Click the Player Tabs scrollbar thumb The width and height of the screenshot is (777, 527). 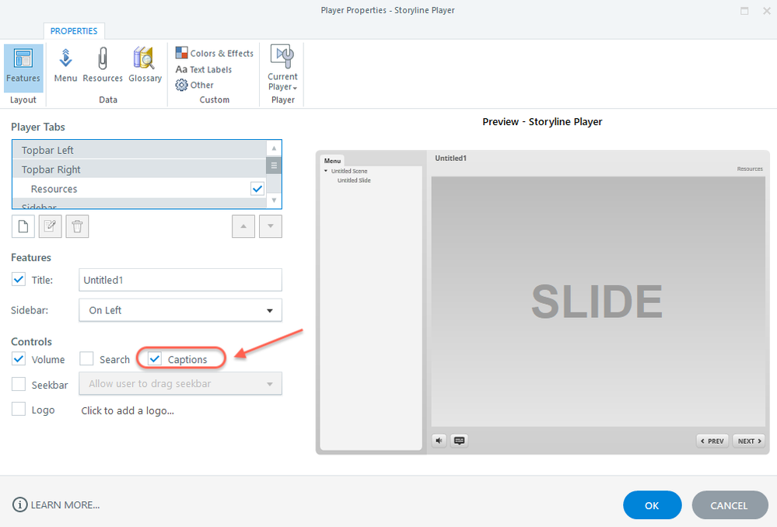(x=274, y=166)
